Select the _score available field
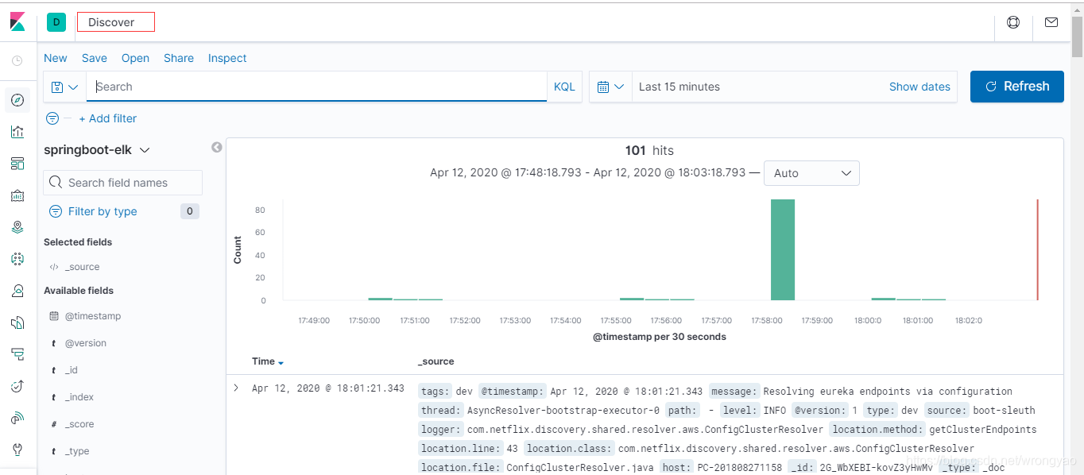 [x=79, y=424]
